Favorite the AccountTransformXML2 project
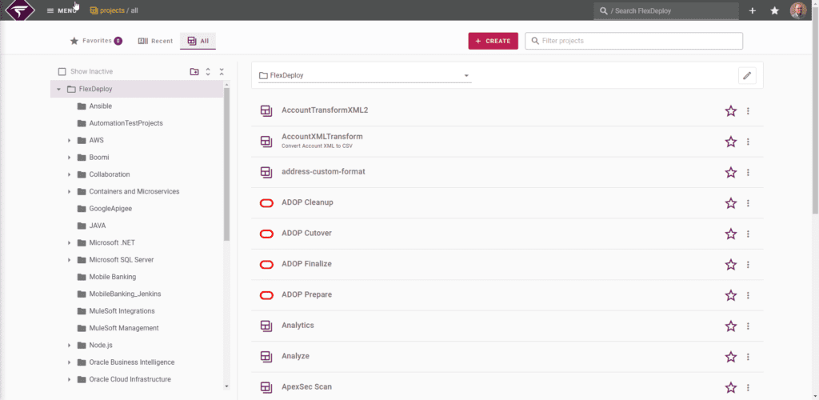This screenshot has height=400, width=819. (x=731, y=110)
